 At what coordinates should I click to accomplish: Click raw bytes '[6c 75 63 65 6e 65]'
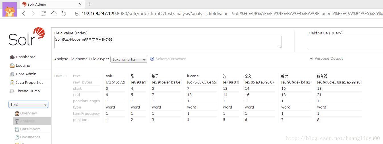coord(202,82)
